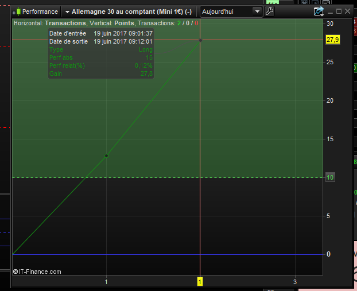
Task: Maximize the Performance window
Action: tap(339, 11)
